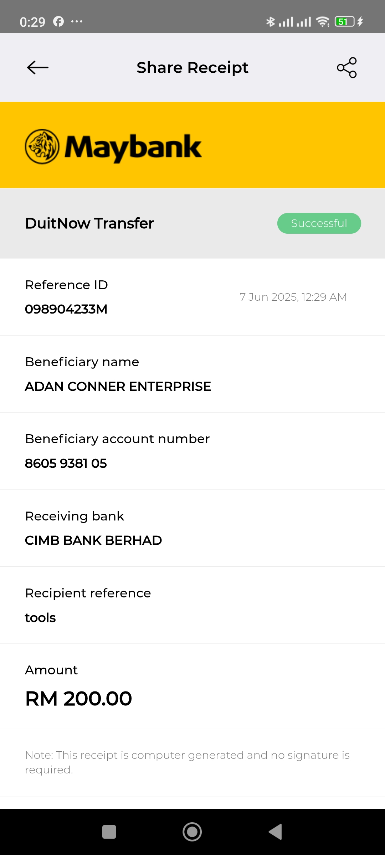Tap the Facebook notification icon
Image resolution: width=385 pixels, height=855 pixels.
(58, 22)
